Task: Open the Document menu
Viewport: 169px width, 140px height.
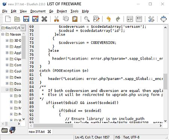Action: [38, 11]
